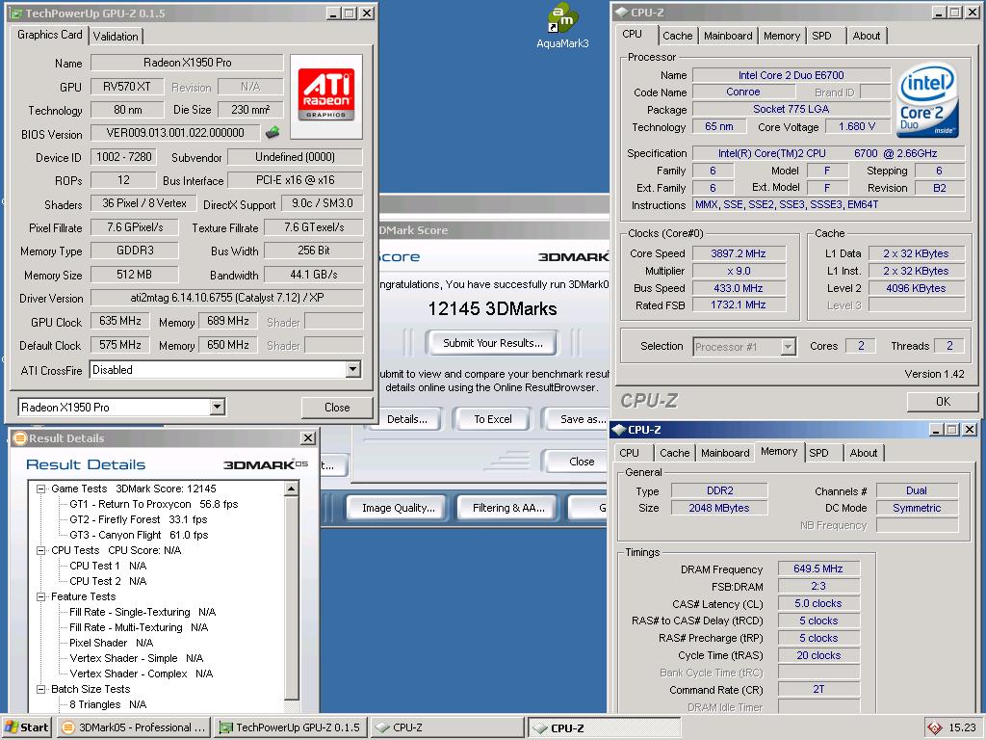The image size is (986, 740).
Task: Click the Result Details vertical scrollbar track
Action: point(291,704)
